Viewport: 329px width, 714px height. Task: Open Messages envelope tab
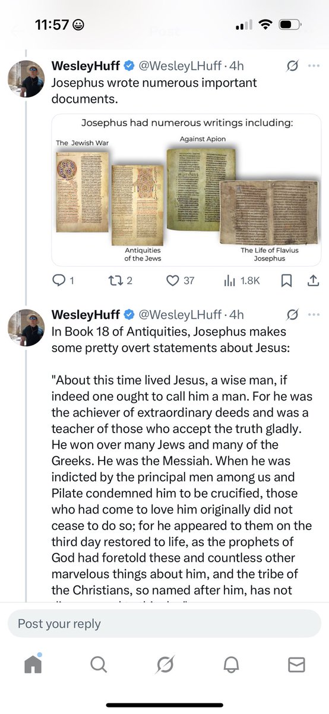tap(296, 665)
